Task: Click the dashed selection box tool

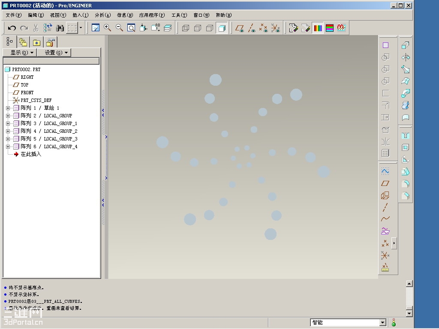Action: click(72, 28)
